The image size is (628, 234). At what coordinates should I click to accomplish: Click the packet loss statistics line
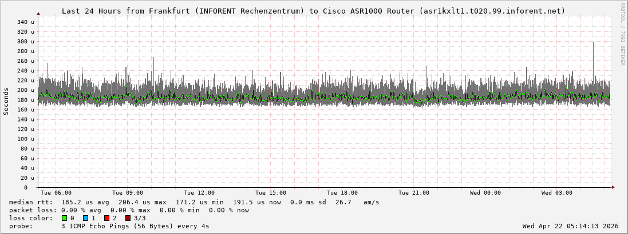[129, 210]
